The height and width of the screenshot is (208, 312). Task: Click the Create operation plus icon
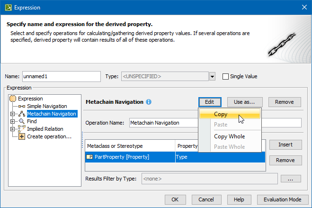[22, 136]
